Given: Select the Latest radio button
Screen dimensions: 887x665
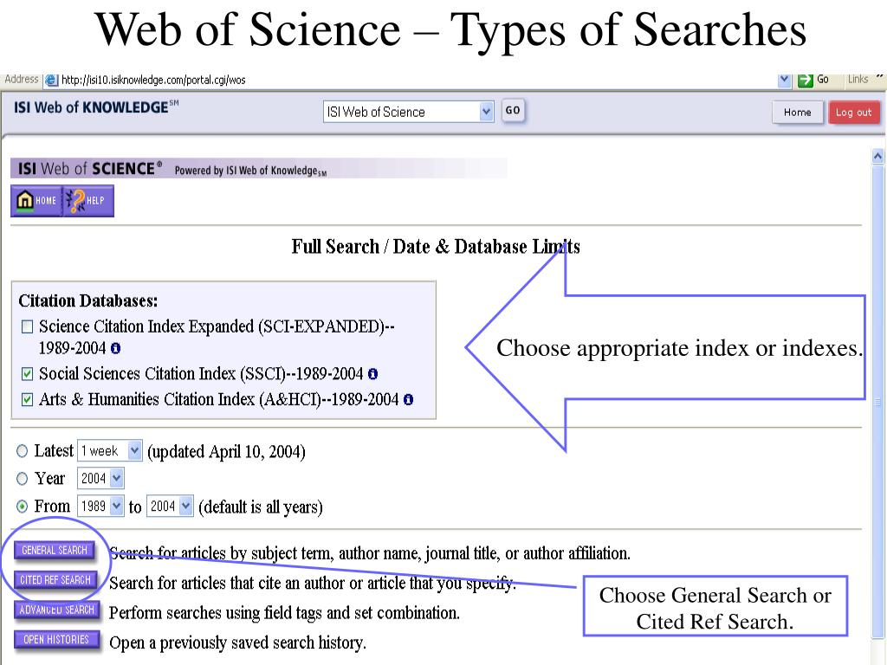Looking at the screenshot, I should pos(22,451).
